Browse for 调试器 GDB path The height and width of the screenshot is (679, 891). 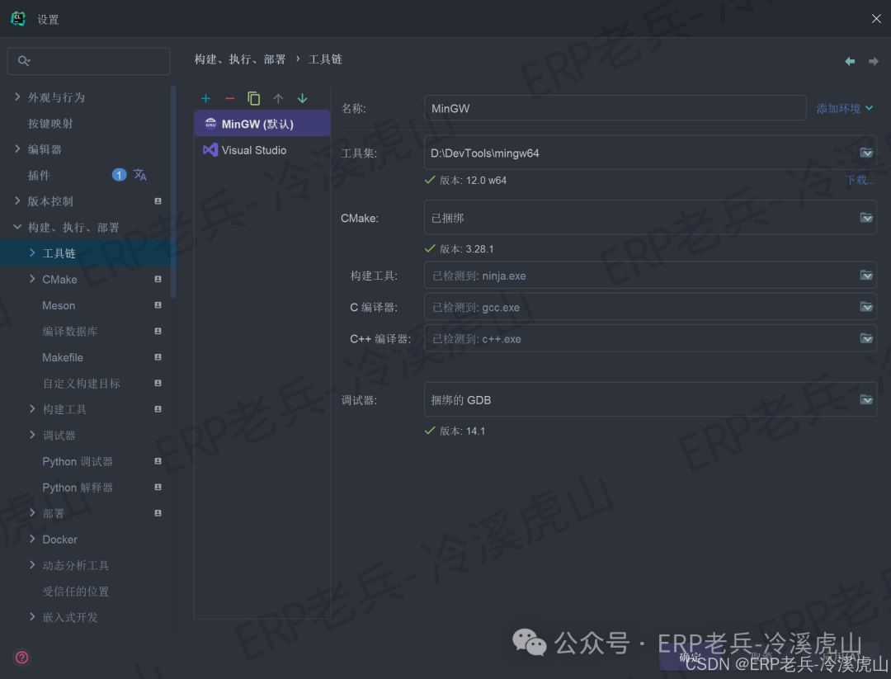(x=866, y=399)
